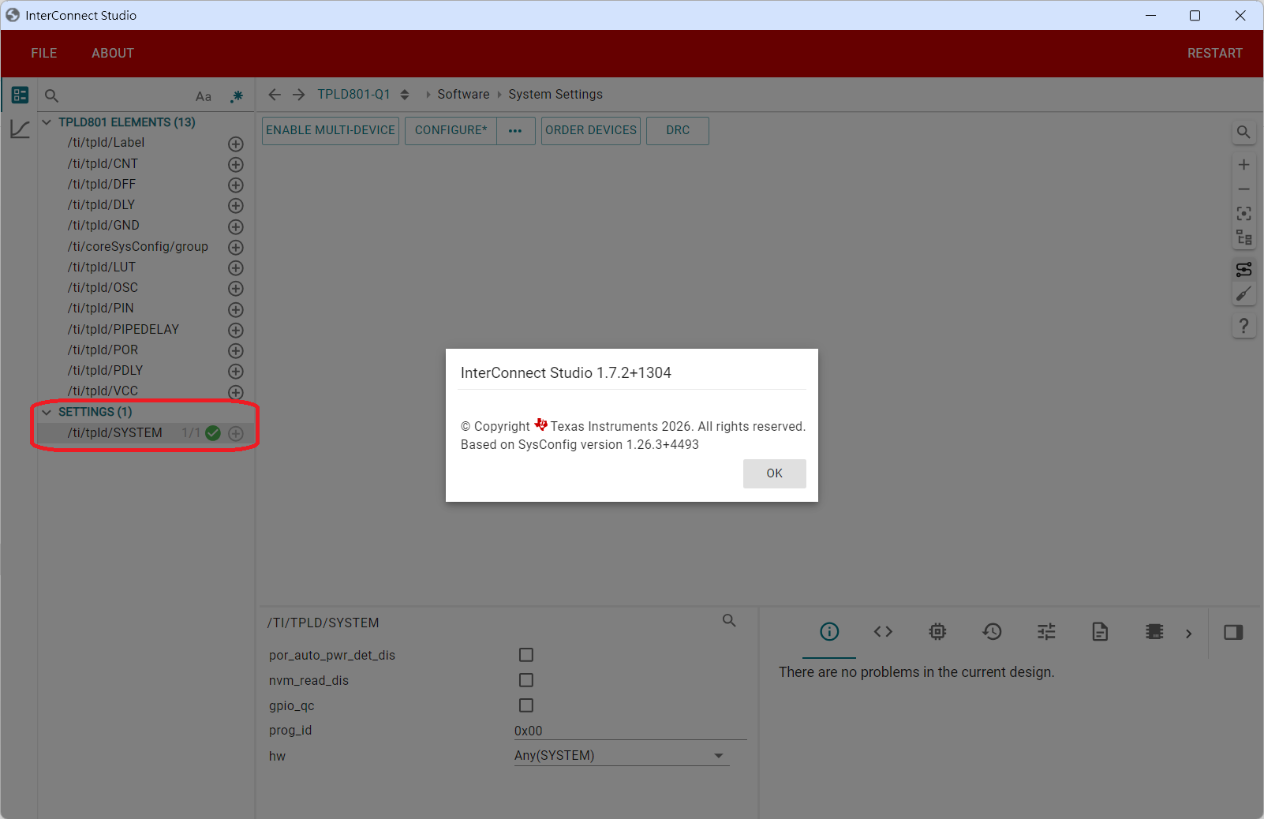Add a /ti/tpld/OSC element
1264x819 pixels.
235,289
